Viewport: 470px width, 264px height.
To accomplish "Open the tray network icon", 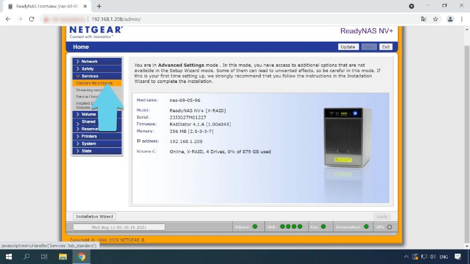I will click(x=424, y=257).
